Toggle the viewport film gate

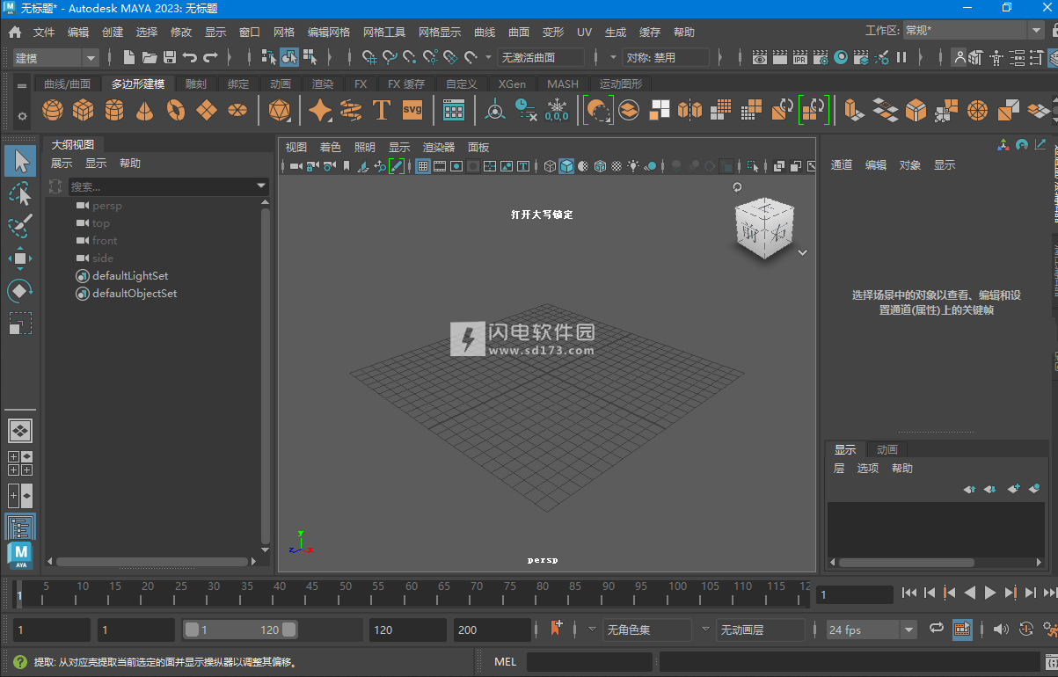pyautogui.click(x=440, y=166)
